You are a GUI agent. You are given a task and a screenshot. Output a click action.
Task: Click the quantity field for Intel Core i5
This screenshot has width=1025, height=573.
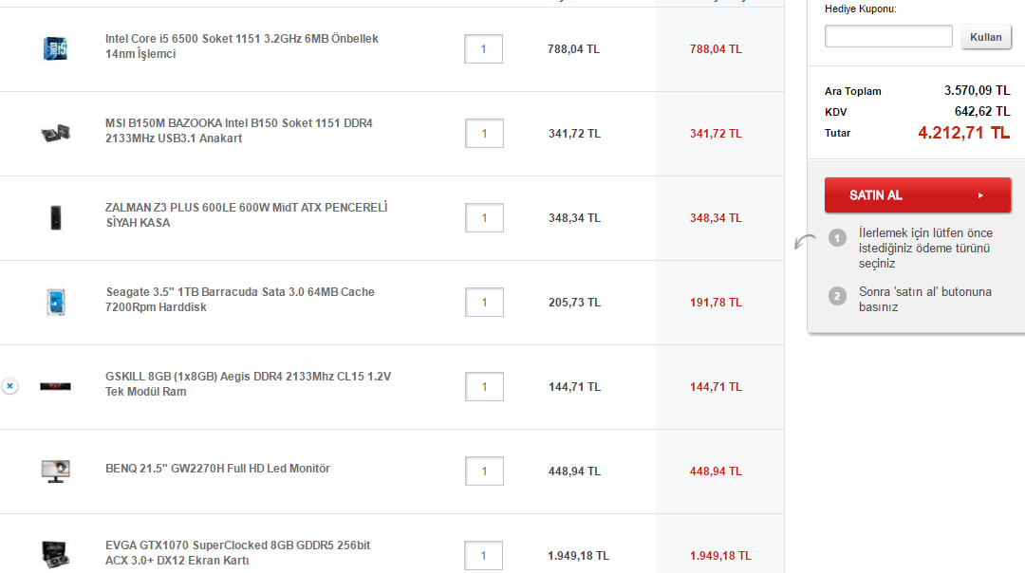[483, 49]
